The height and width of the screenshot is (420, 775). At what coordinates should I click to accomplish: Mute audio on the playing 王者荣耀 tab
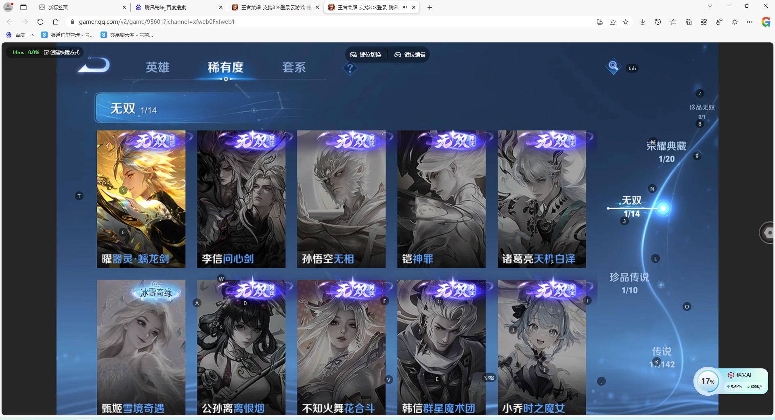(405, 7)
